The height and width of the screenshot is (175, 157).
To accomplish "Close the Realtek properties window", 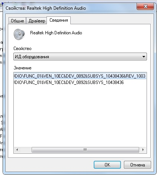I will (145, 6).
